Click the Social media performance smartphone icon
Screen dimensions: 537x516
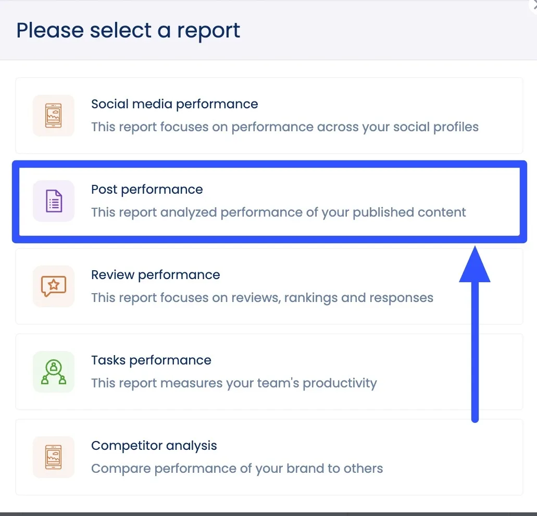coord(53,116)
